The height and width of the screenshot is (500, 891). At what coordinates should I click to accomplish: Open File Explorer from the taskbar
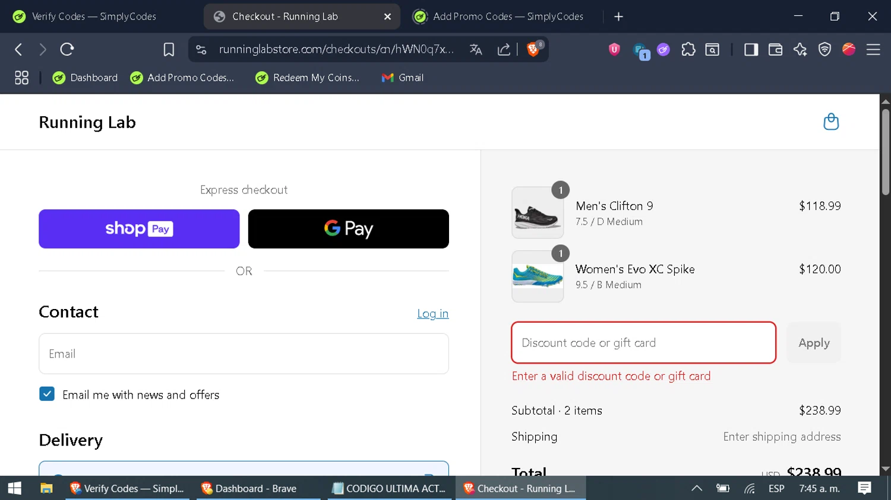[46, 488]
